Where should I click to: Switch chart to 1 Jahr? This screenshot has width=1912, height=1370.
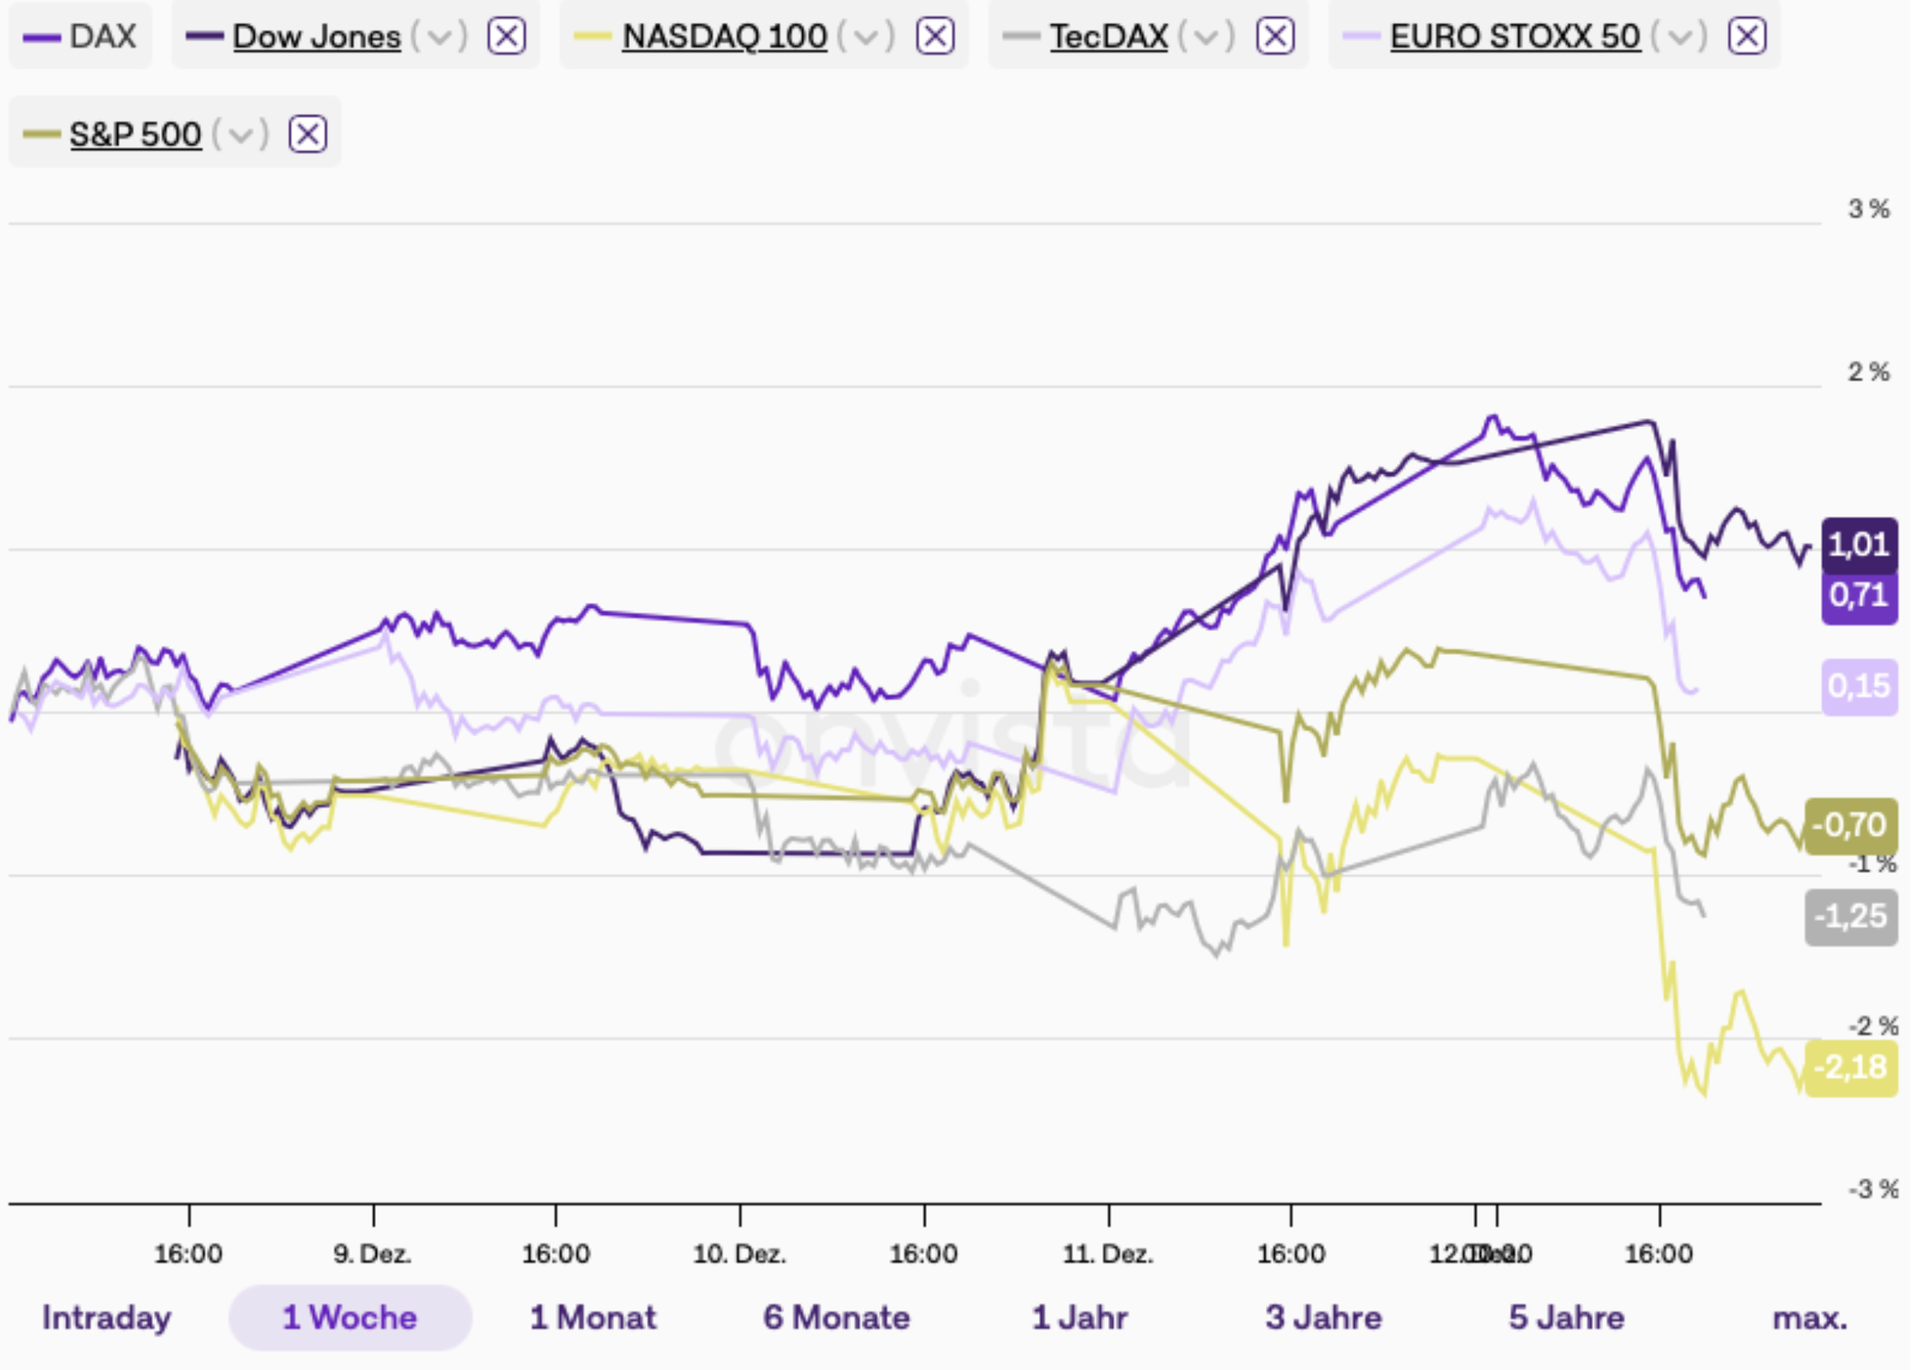point(1079,1318)
